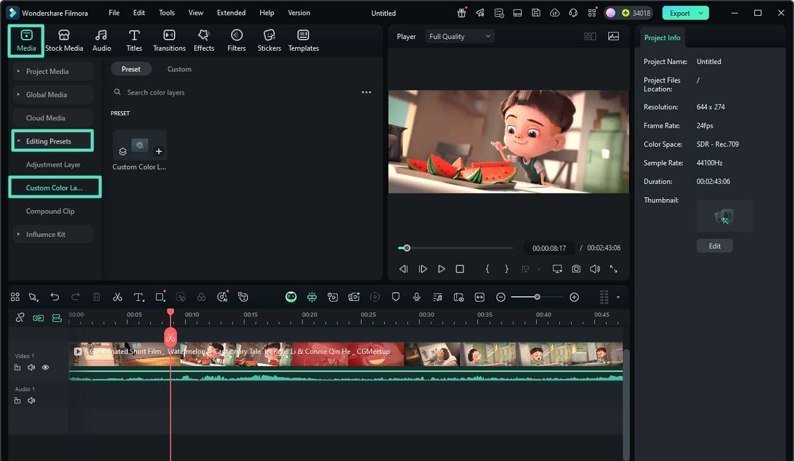The image size is (794, 461).
Task: Open the Tools menu
Action: (x=167, y=13)
